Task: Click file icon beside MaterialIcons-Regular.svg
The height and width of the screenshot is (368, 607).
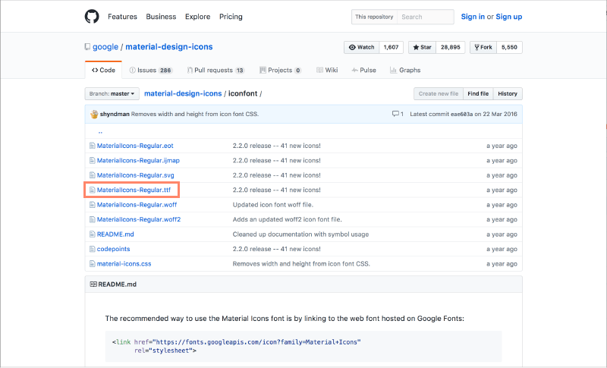Action: [x=92, y=175]
